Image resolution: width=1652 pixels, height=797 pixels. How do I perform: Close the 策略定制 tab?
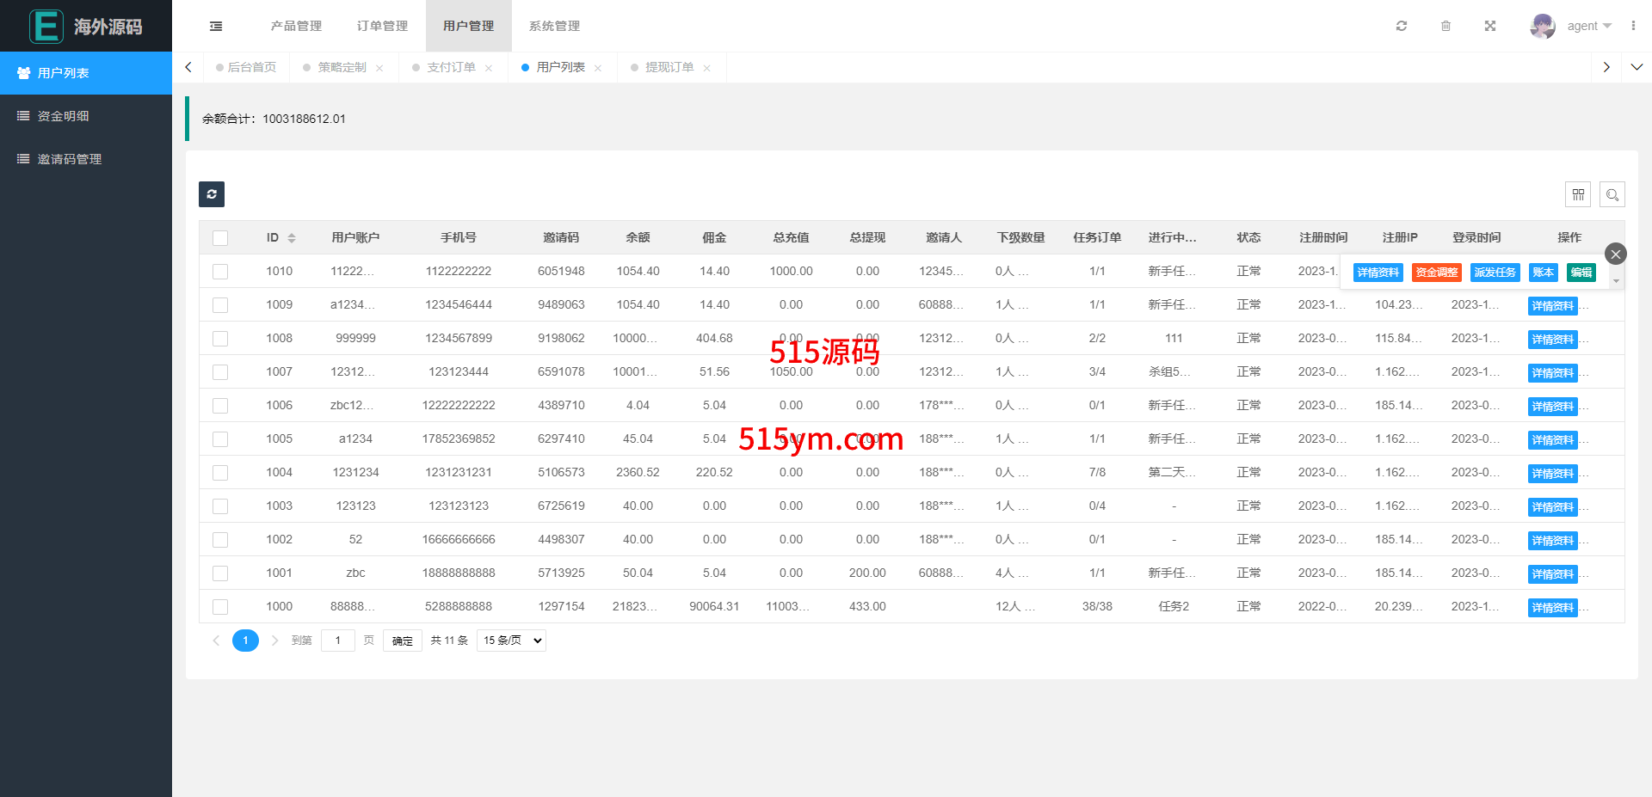[x=379, y=68]
